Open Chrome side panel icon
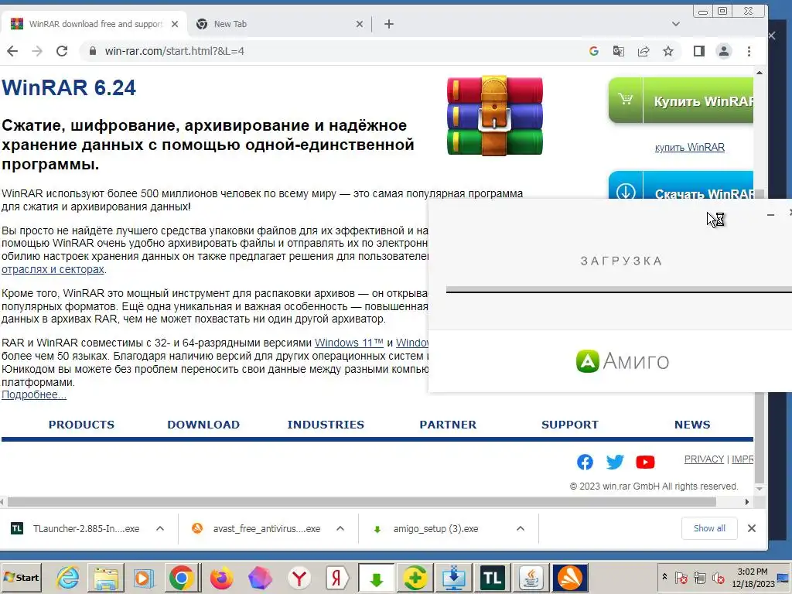This screenshot has width=792, height=594. [x=699, y=51]
